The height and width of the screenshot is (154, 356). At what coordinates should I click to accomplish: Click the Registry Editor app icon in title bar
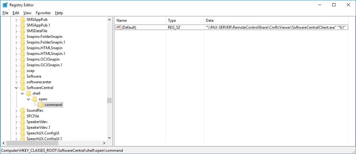pos(5,5)
